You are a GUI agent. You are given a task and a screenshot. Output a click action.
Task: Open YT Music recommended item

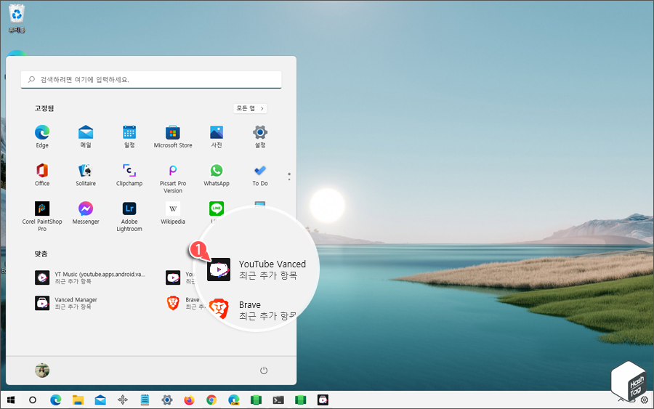click(x=91, y=278)
